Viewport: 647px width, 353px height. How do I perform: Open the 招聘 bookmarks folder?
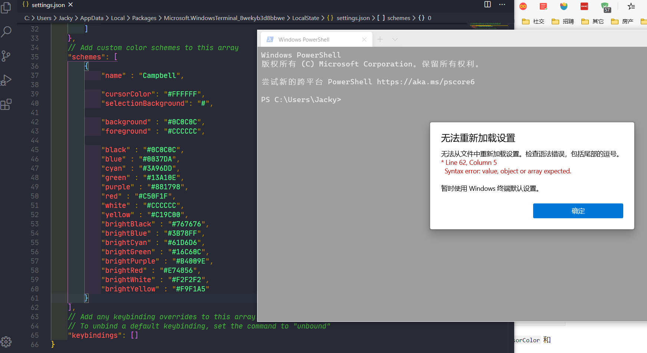(x=563, y=22)
